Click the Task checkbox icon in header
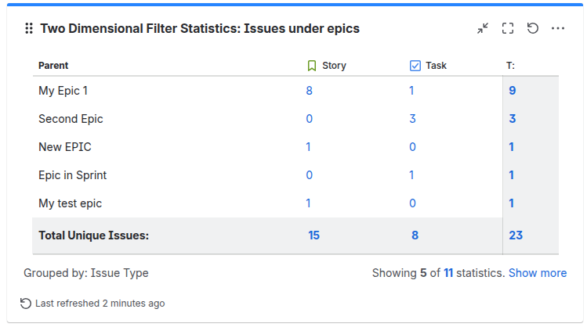 415,66
